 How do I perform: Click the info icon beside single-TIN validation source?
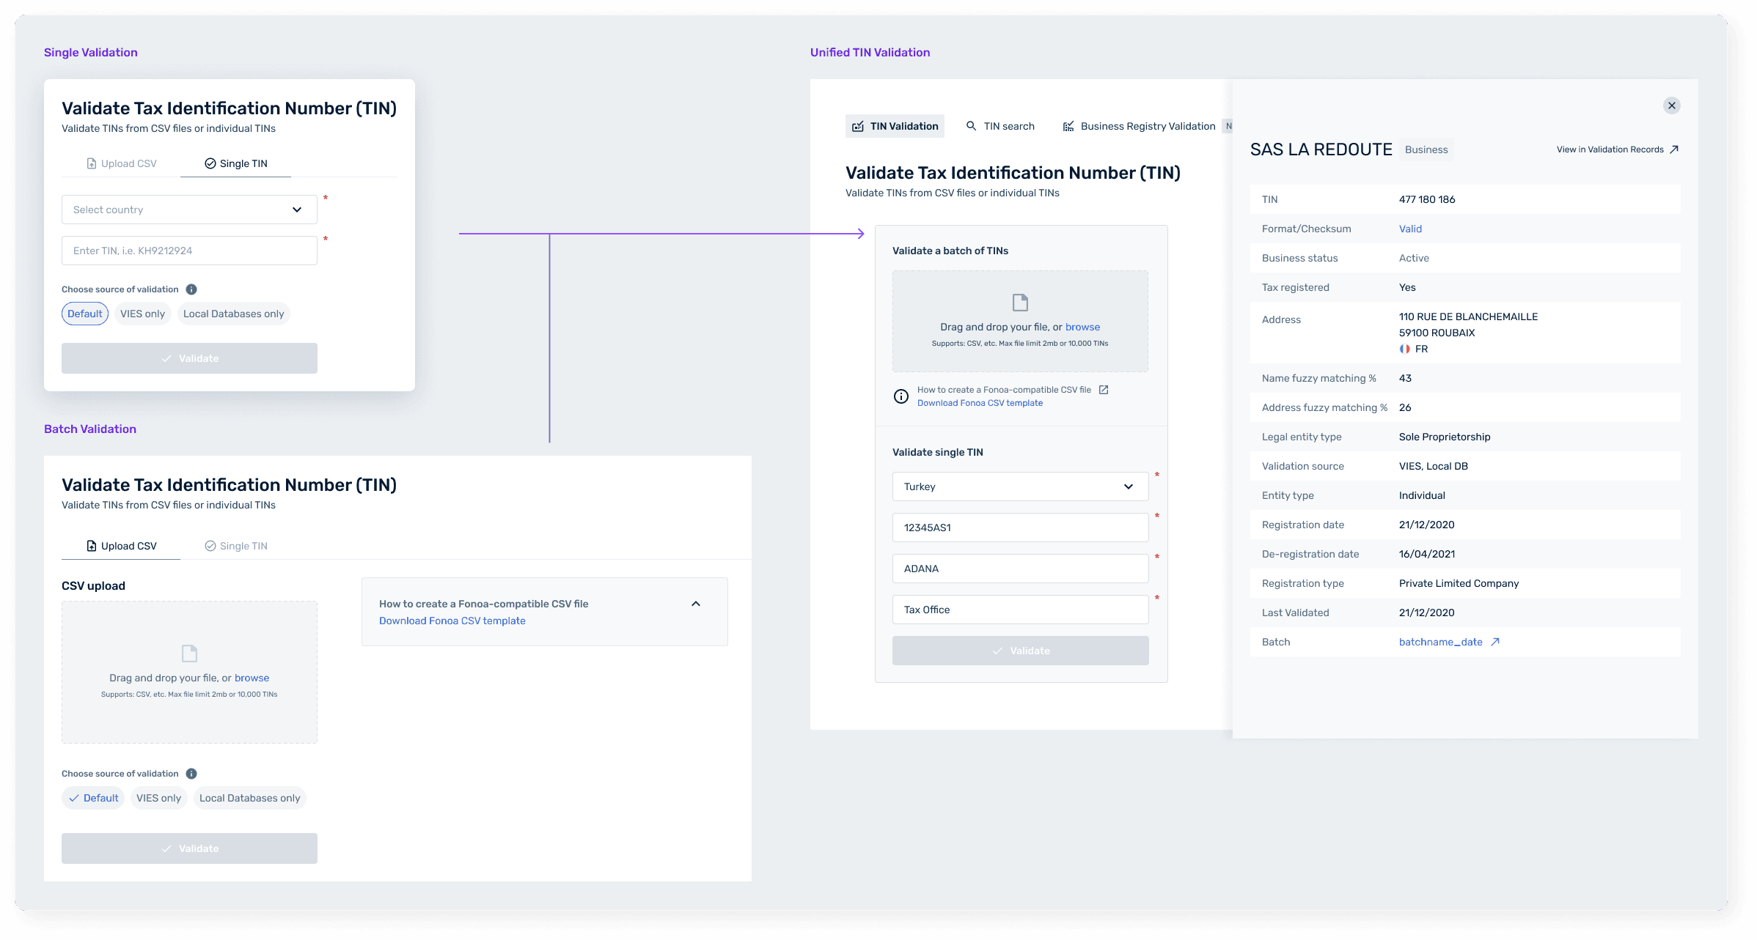pos(191,289)
